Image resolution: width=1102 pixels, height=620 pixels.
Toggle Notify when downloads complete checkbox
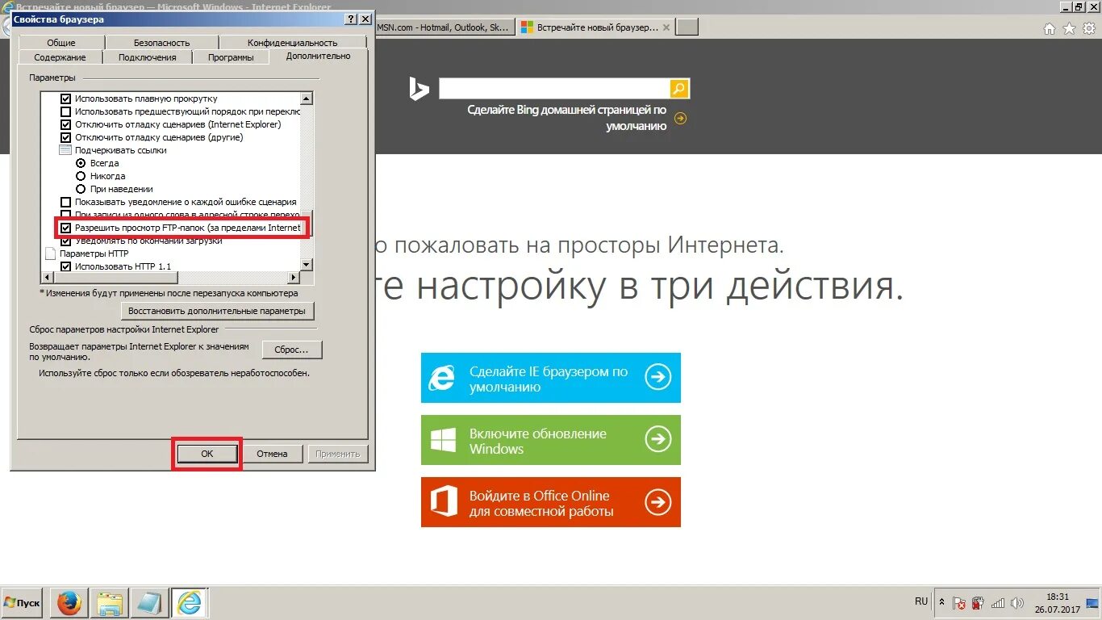pos(66,241)
